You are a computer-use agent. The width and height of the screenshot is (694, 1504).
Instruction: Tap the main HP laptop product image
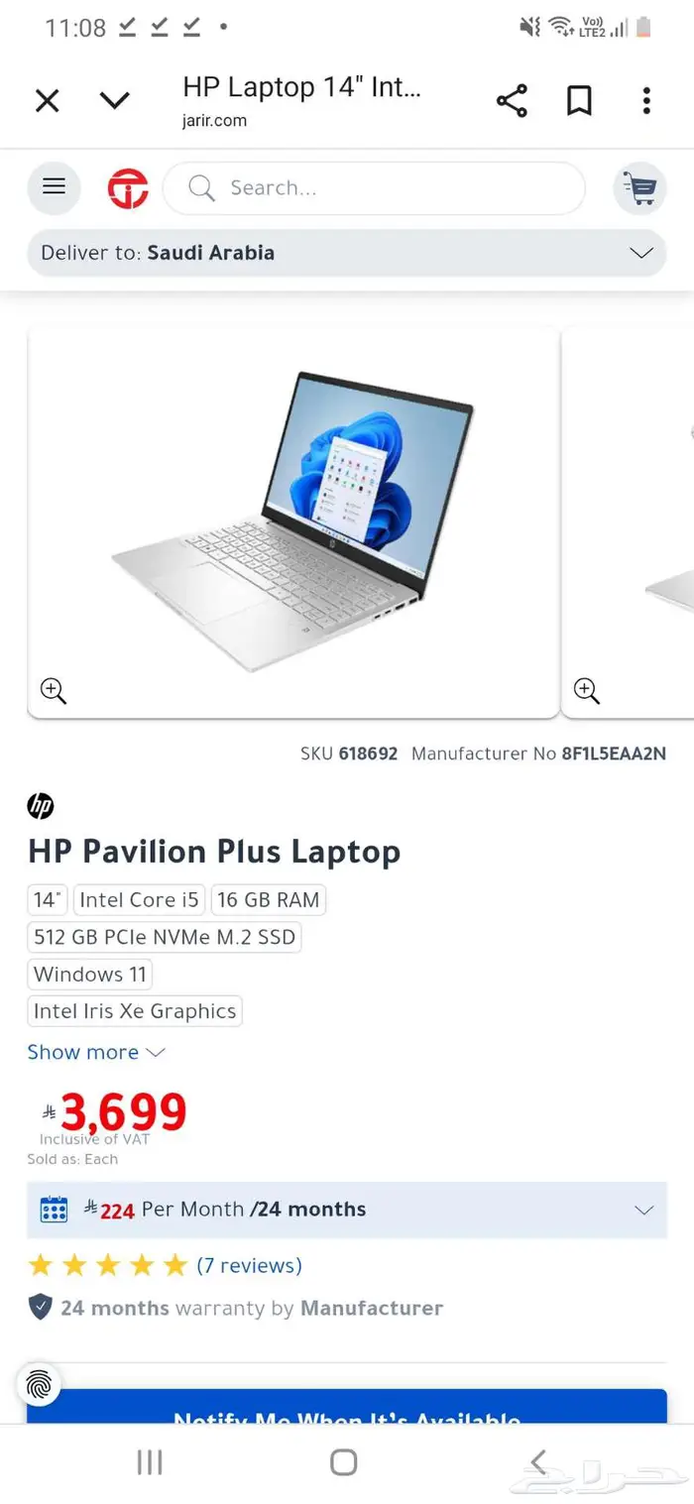(293, 521)
